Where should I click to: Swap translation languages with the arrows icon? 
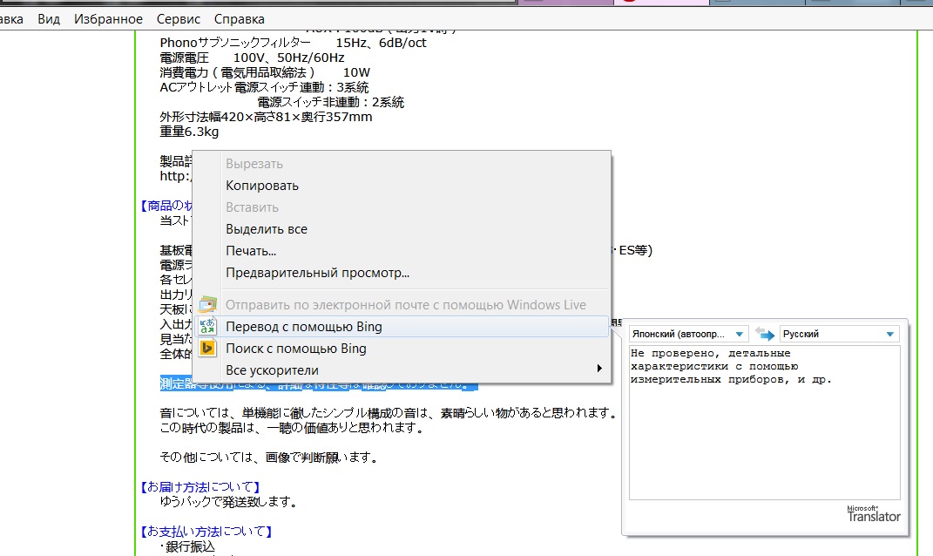(x=764, y=334)
